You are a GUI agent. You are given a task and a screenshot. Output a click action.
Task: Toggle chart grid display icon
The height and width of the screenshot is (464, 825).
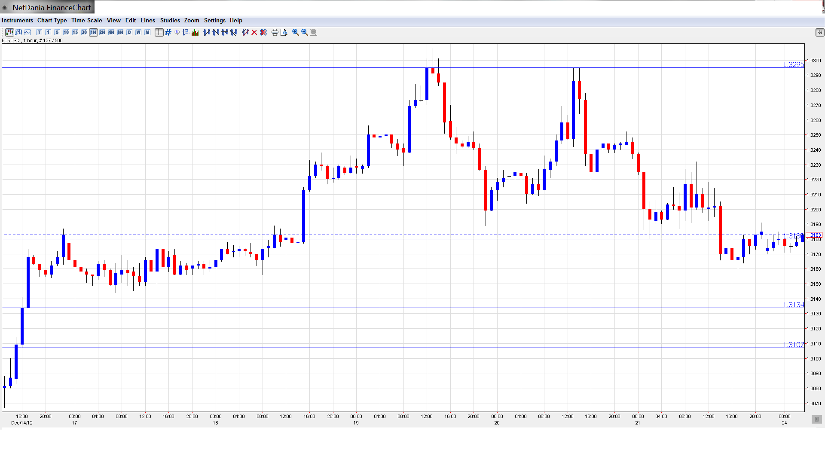(168, 32)
